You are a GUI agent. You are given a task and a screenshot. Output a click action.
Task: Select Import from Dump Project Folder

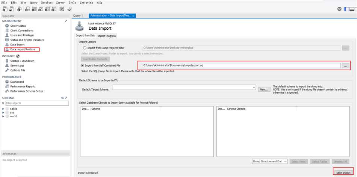pyautogui.click(x=85, y=48)
